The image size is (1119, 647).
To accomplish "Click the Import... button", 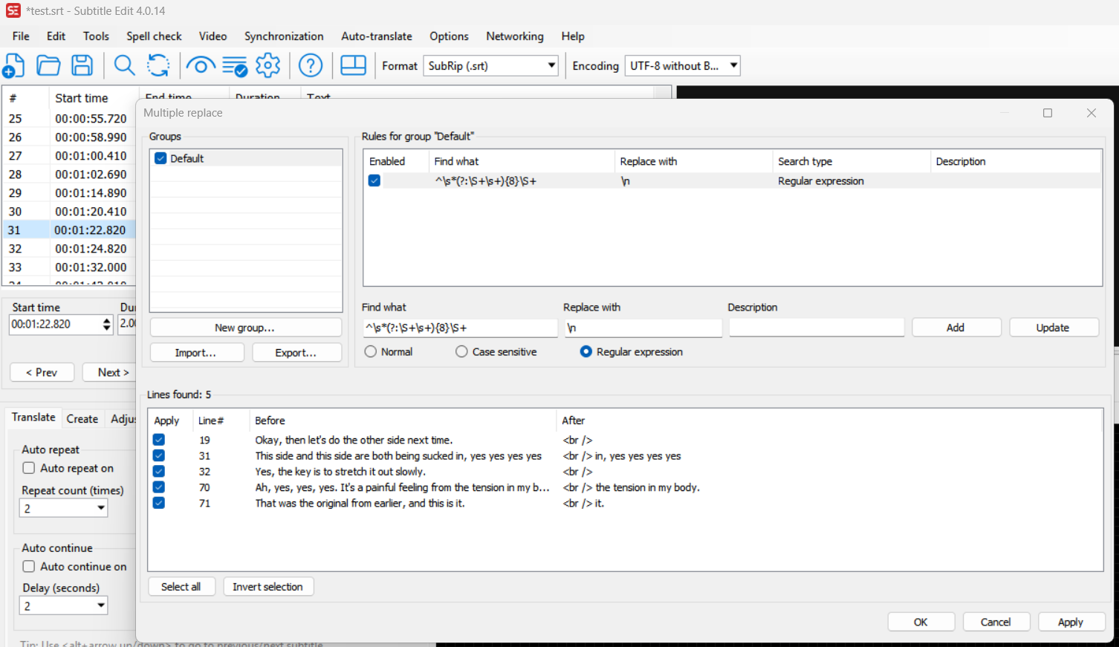I will (197, 353).
